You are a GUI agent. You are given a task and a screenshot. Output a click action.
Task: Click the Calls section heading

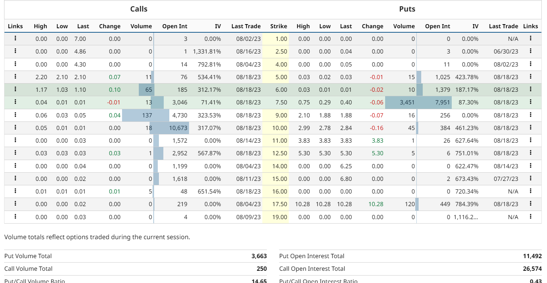click(x=139, y=9)
